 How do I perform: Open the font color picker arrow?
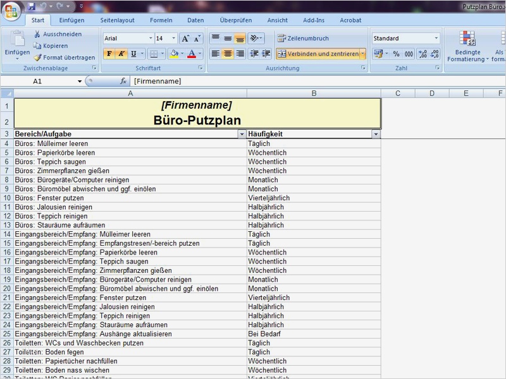coord(199,53)
